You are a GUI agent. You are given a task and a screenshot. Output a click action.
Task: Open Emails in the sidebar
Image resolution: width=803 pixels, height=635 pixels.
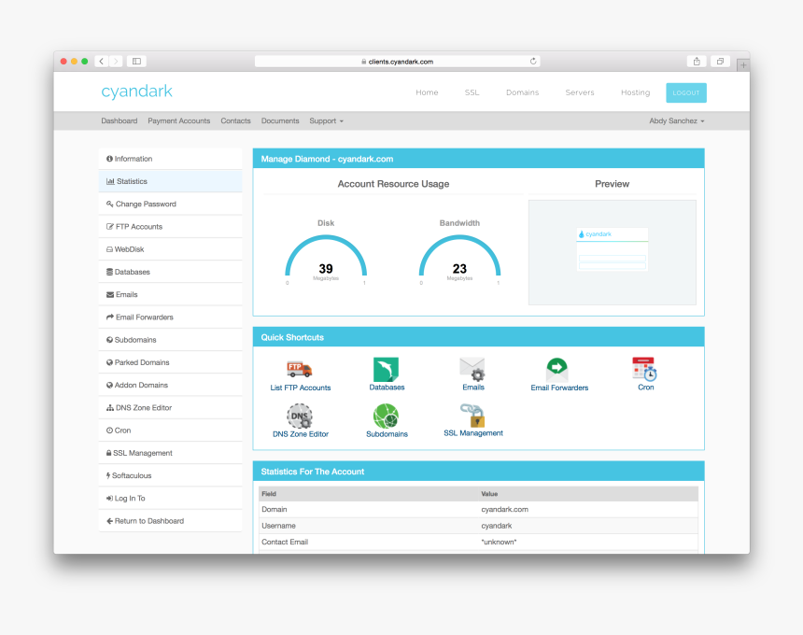(171, 294)
